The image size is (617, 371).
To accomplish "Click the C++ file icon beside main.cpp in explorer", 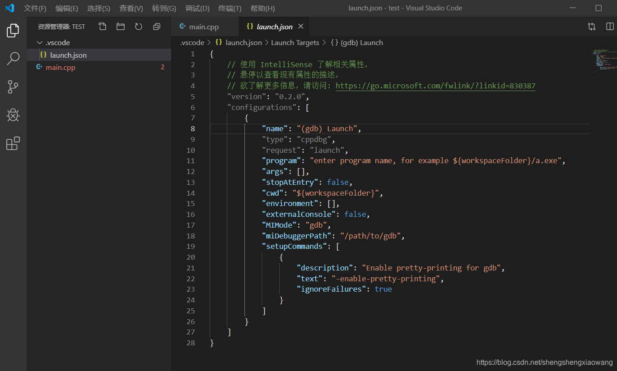I will point(39,68).
